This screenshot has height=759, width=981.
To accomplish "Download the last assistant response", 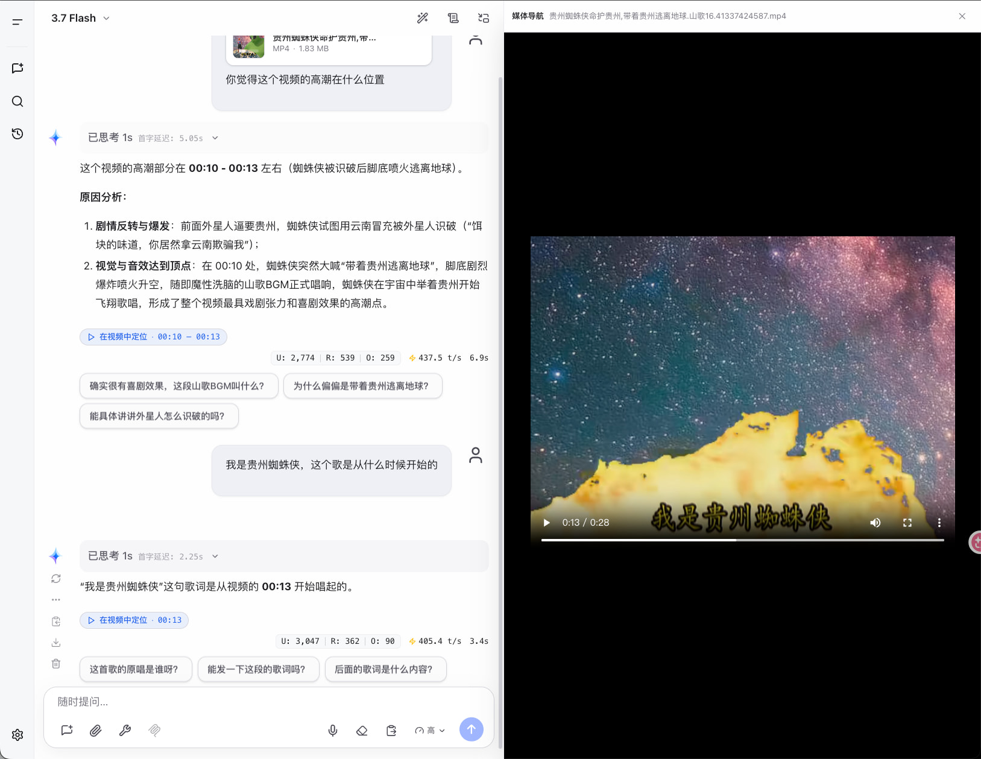I will point(56,643).
